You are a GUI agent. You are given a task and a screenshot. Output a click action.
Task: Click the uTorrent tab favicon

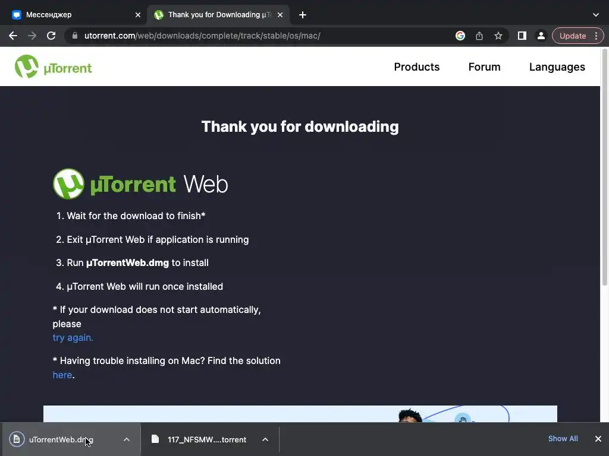(158, 15)
